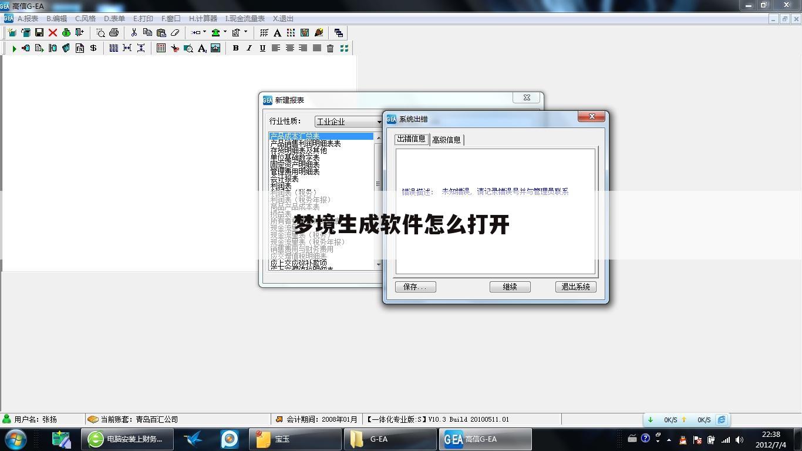Click the X.退出 menu
This screenshot has height=451, width=802.
(x=283, y=19)
